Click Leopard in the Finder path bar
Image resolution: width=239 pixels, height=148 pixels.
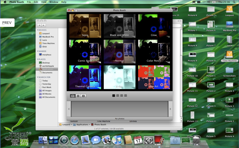65,125
